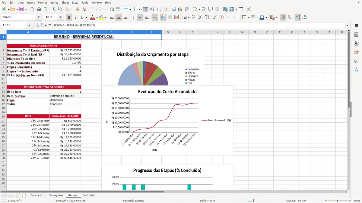This screenshot has height=203, width=362.
Task: Switch to the Instruções sheet tab
Action: [89, 195]
